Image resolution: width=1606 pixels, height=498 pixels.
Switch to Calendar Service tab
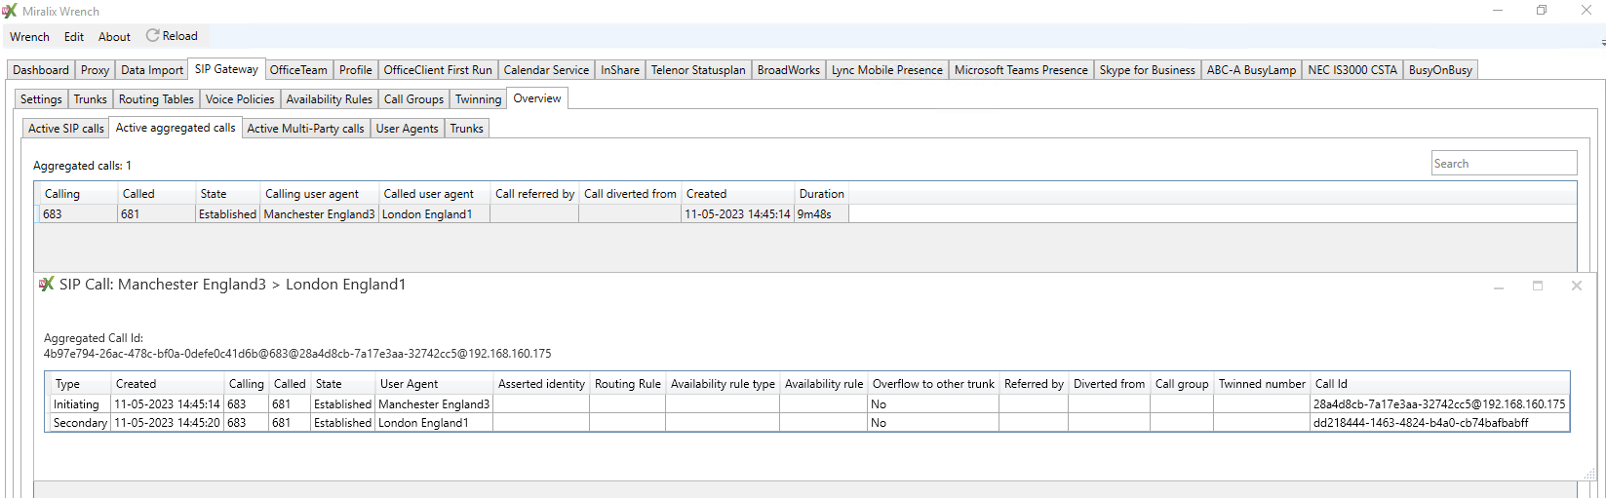point(546,70)
